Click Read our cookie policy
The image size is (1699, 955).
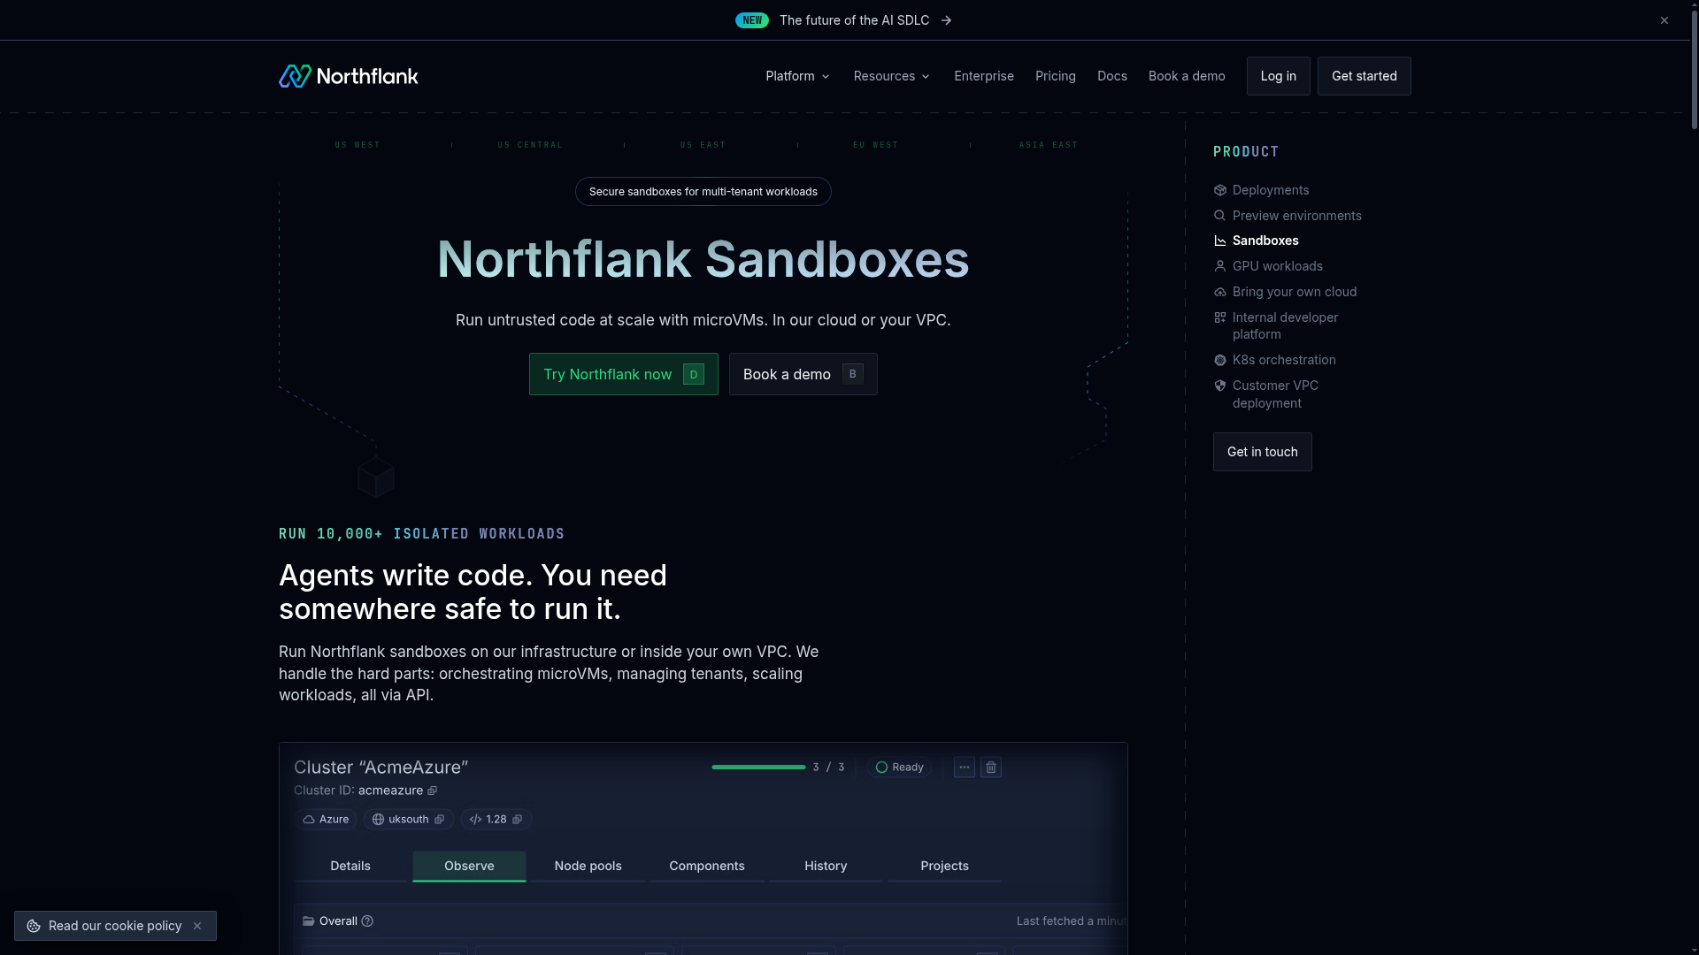click(115, 926)
